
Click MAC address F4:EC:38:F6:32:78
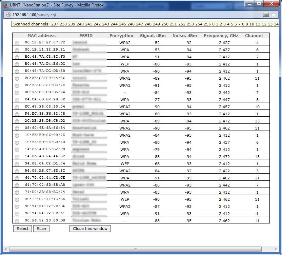pyautogui.click(x=45, y=114)
